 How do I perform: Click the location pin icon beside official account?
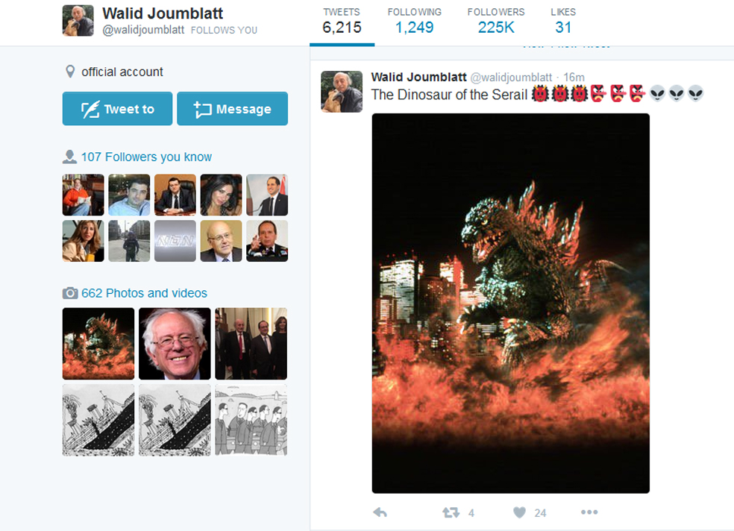tap(70, 72)
